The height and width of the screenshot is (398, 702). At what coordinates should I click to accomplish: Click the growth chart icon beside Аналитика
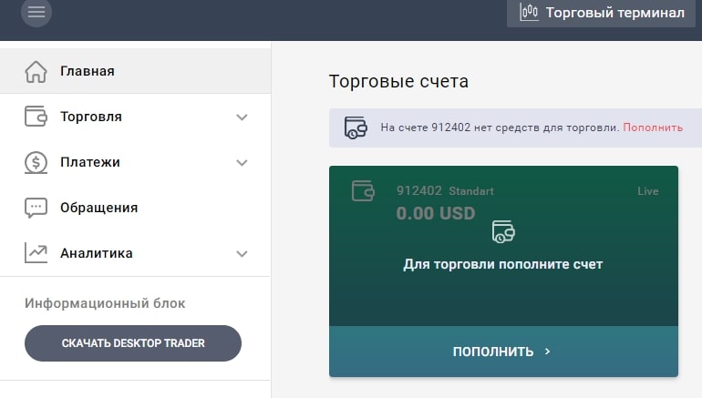click(x=36, y=253)
